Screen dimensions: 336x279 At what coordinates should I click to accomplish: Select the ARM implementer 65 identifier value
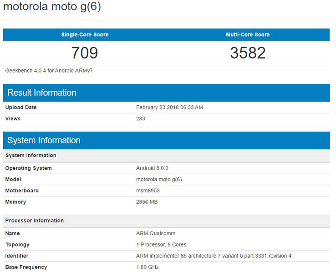(214, 256)
